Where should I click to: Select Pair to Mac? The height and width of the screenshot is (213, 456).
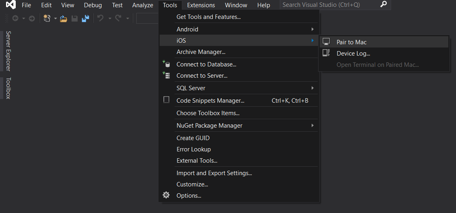point(384,42)
